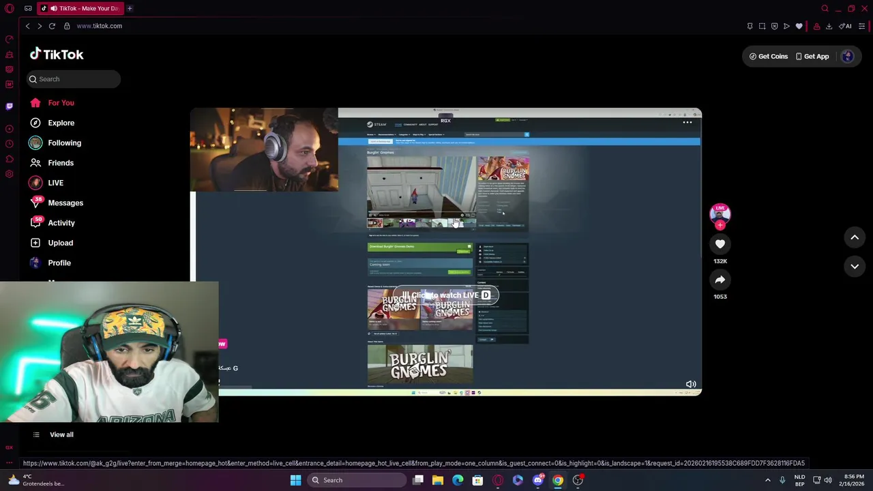Open File Explorer from the taskbar

438,480
